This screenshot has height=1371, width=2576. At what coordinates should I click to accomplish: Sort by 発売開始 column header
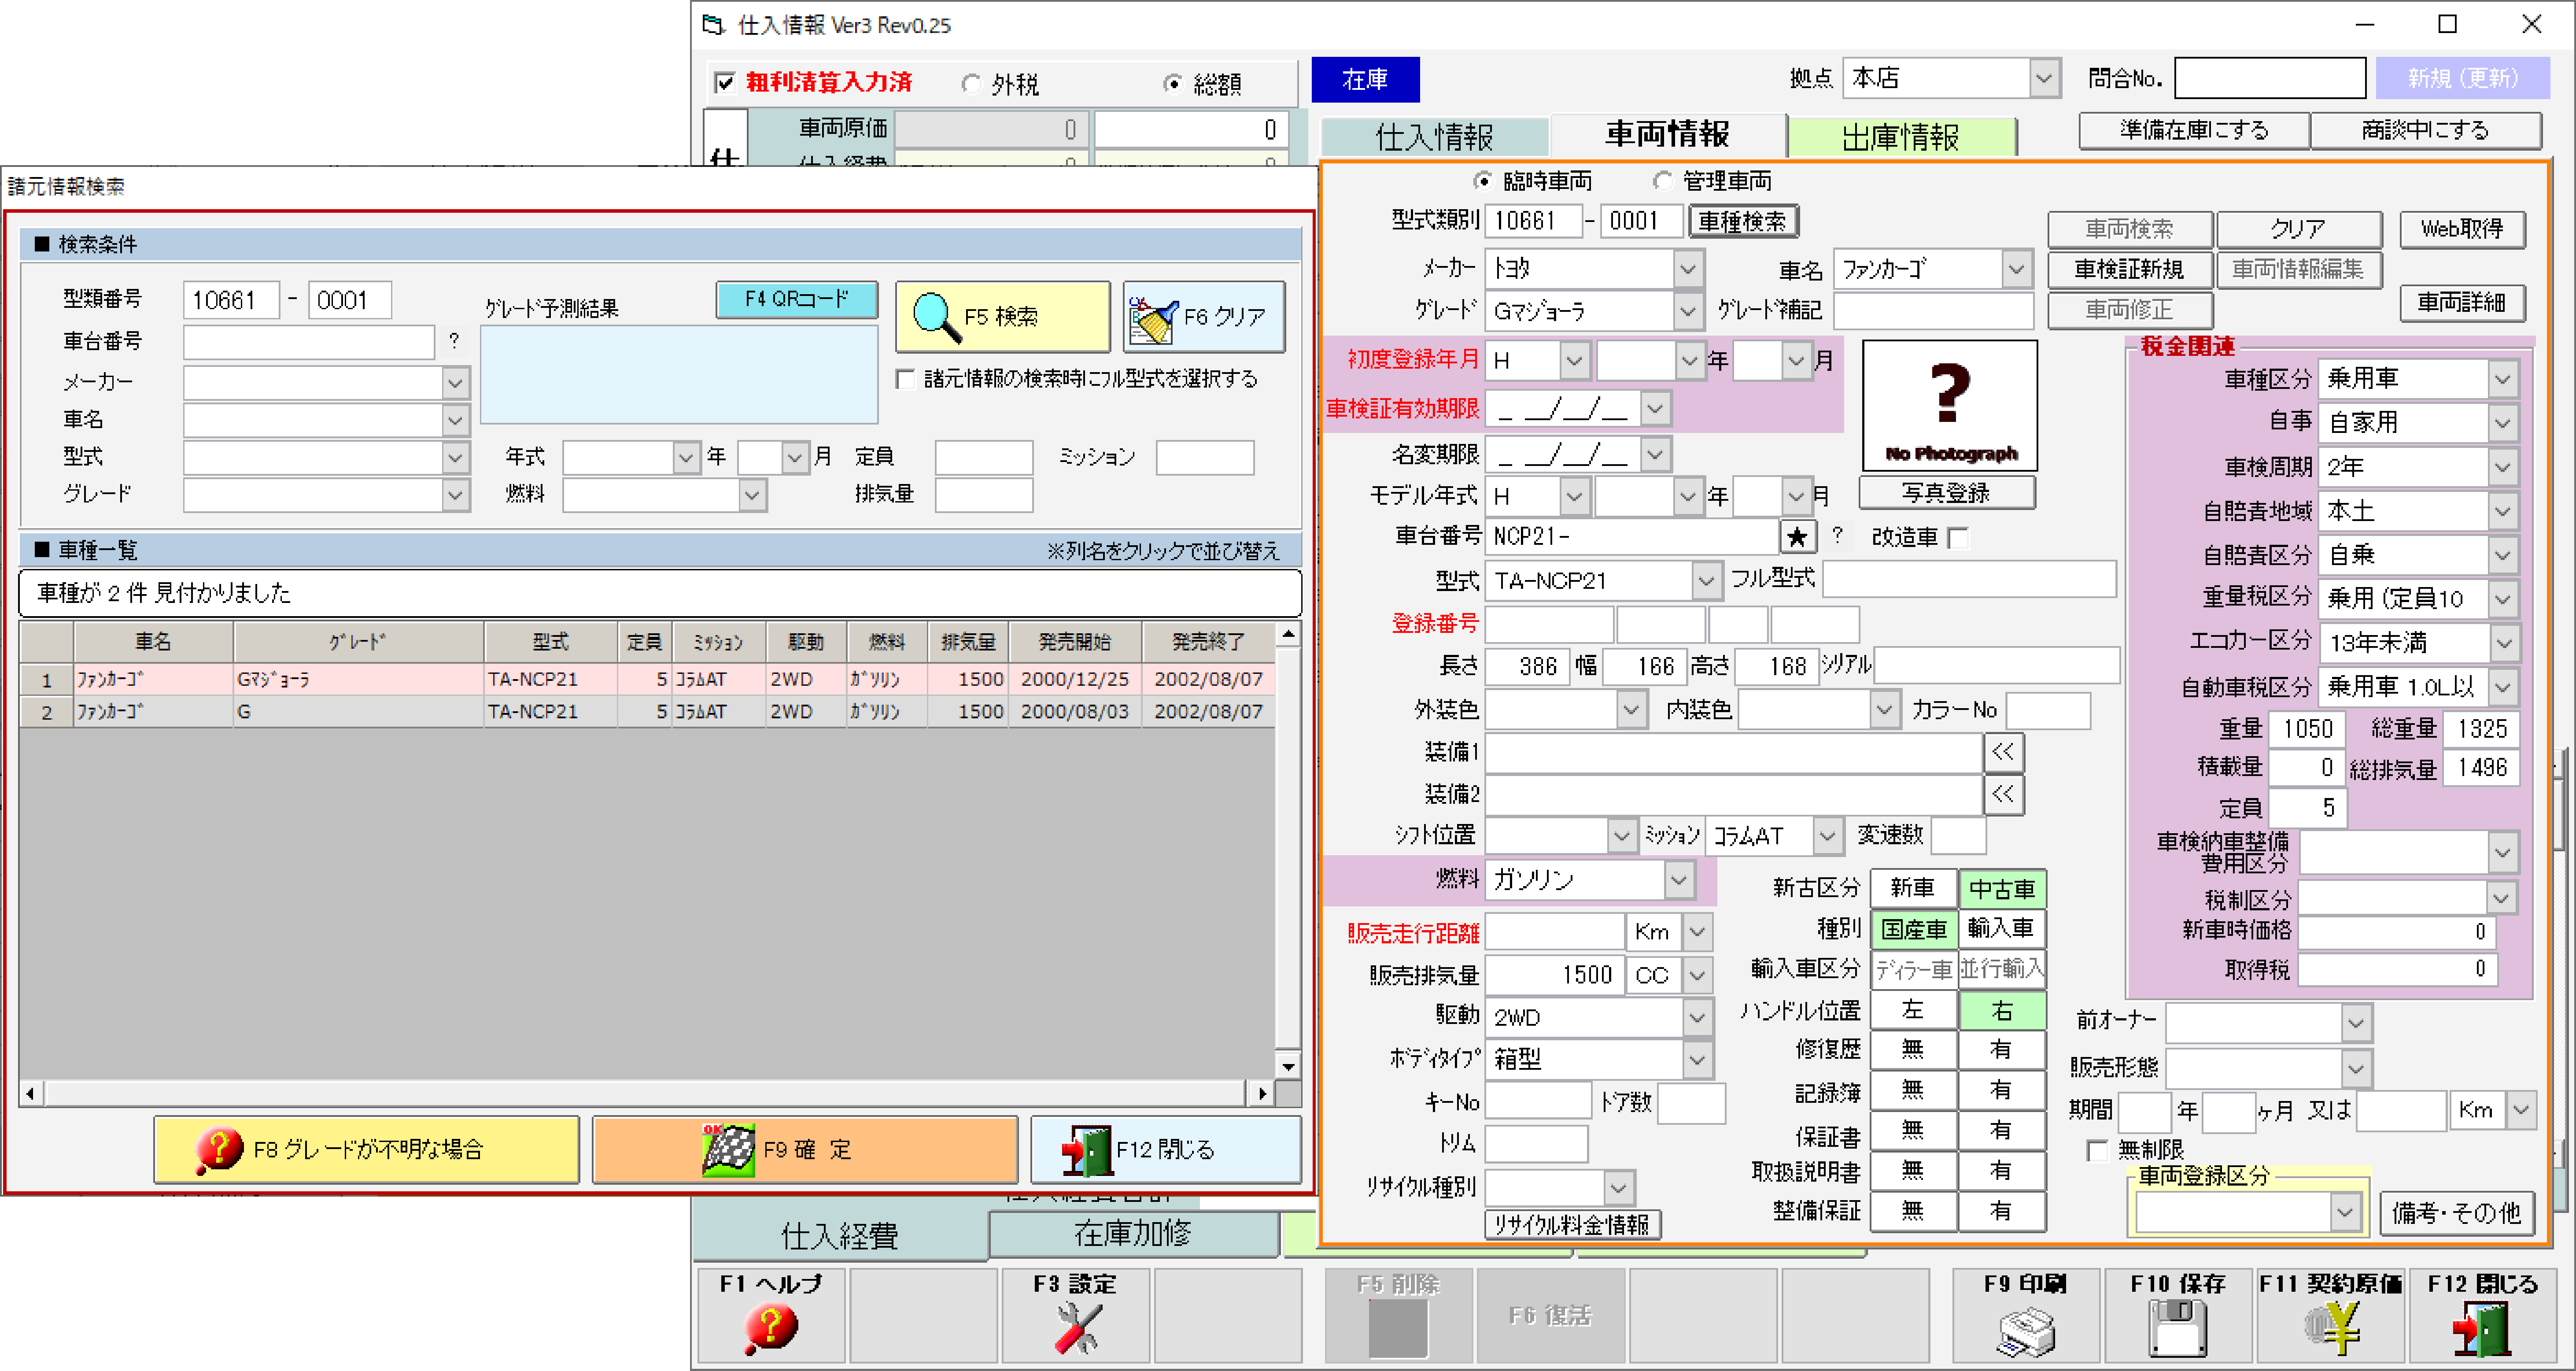(1074, 642)
